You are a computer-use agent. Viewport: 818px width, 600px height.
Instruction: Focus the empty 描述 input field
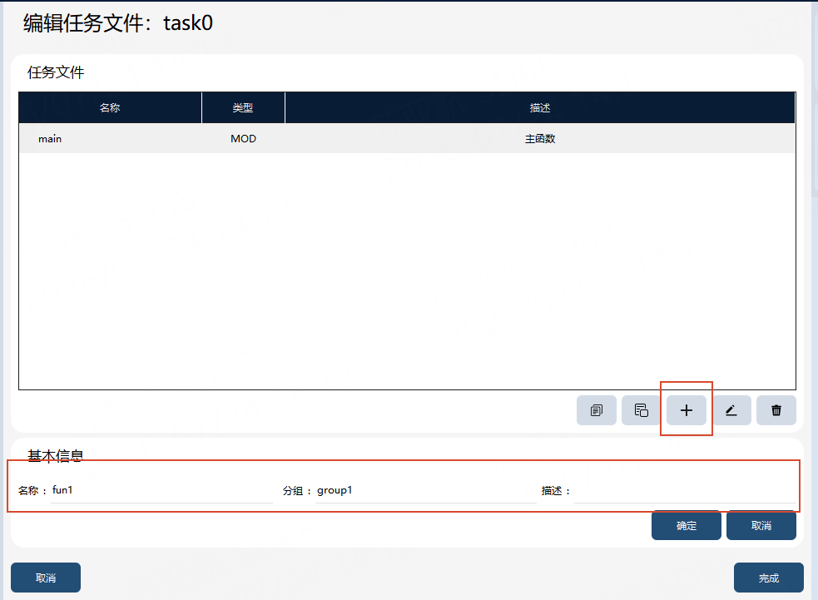[685, 490]
